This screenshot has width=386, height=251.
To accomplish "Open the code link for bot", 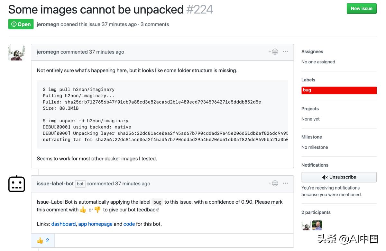I will 129,224.
